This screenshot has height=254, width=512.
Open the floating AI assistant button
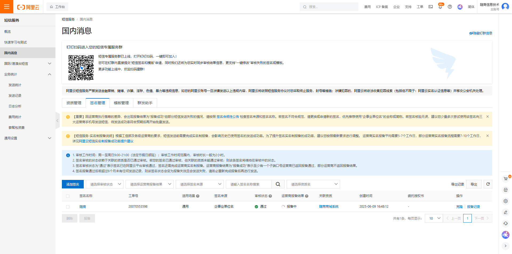pos(506,235)
